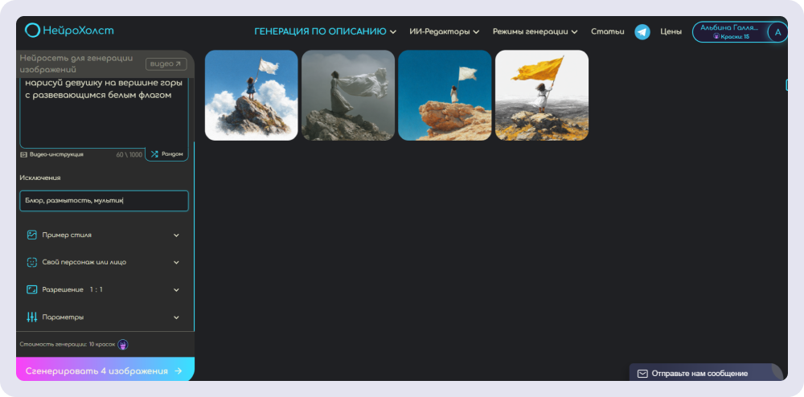Open the Видео-инструкция link
The image size is (804, 397).
click(x=55, y=153)
